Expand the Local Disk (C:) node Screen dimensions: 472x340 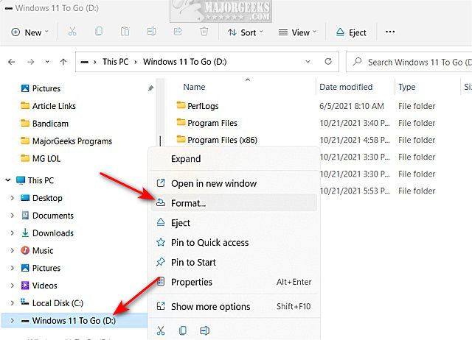13,303
